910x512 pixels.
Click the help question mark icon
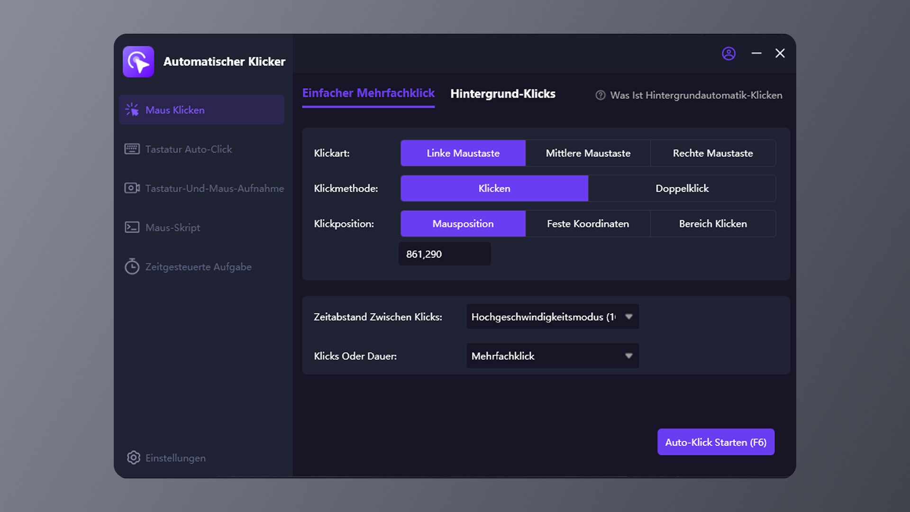600,95
